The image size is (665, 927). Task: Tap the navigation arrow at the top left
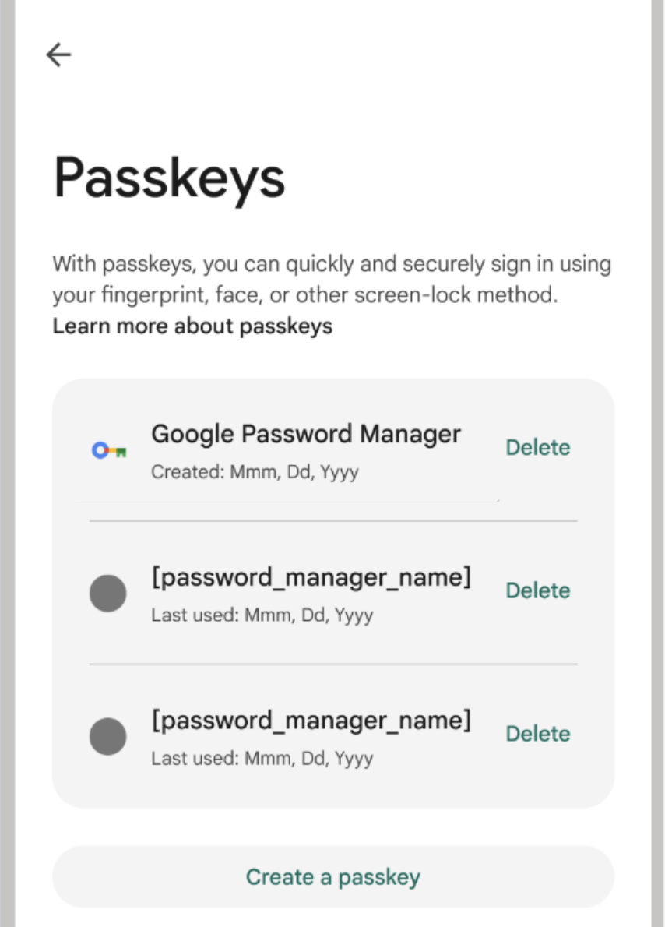point(58,55)
